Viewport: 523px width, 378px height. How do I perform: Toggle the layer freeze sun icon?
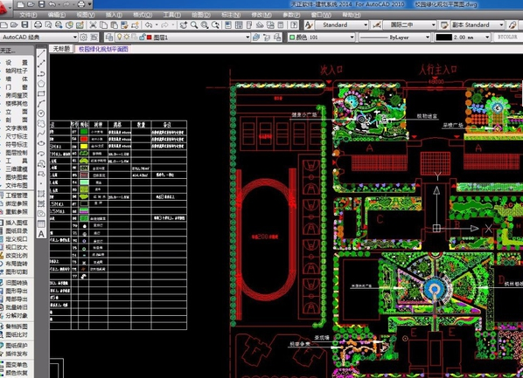pyautogui.click(x=127, y=38)
